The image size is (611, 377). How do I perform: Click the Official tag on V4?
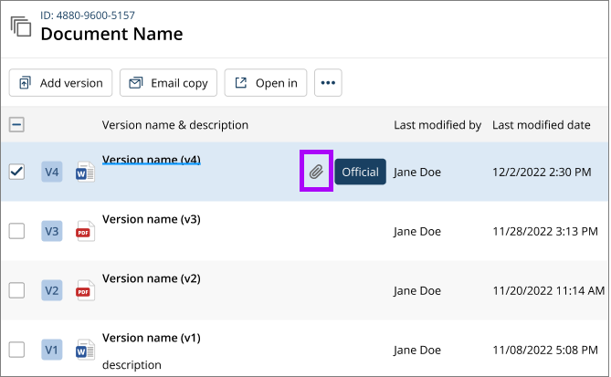(x=360, y=172)
